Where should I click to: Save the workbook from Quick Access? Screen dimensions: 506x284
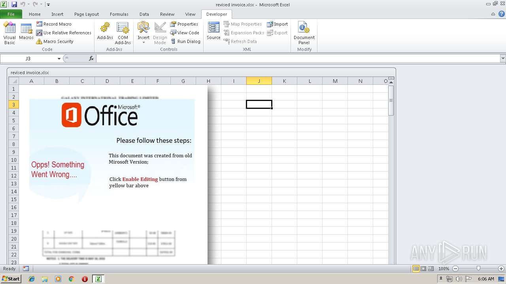pyautogui.click(x=14, y=4)
